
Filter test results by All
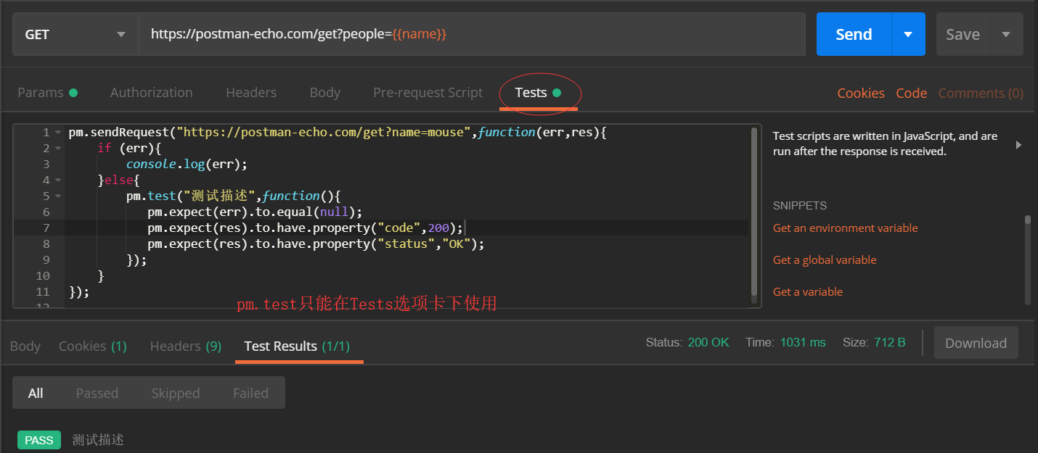point(36,393)
